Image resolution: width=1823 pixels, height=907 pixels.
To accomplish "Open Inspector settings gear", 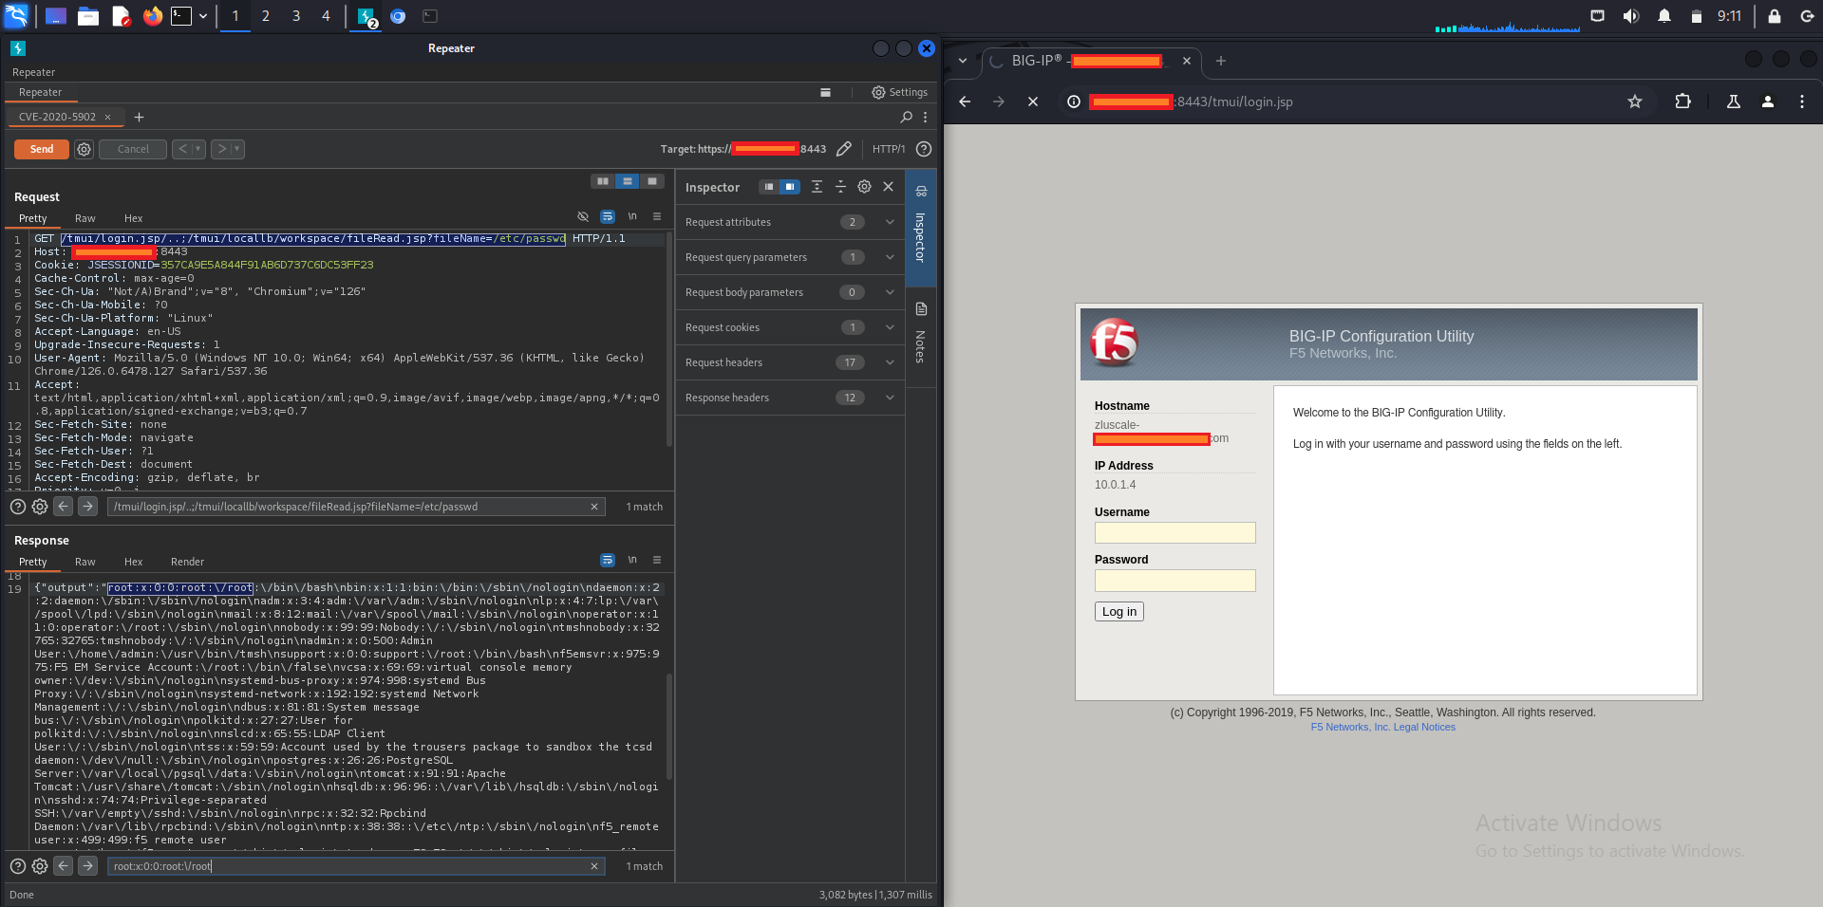I will point(864,187).
